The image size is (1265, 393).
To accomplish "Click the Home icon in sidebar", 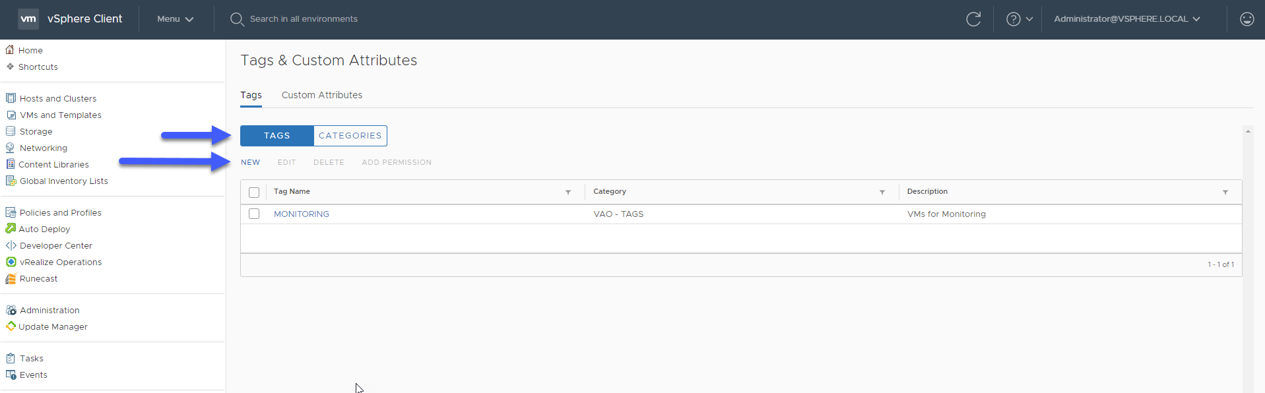I will 10,49.
